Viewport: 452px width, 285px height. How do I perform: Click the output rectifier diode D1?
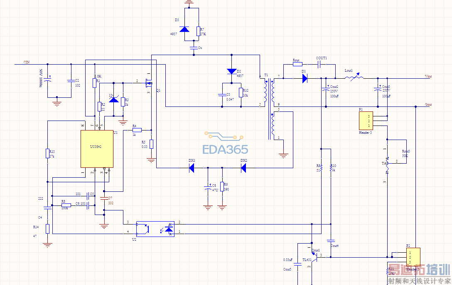click(x=305, y=78)
